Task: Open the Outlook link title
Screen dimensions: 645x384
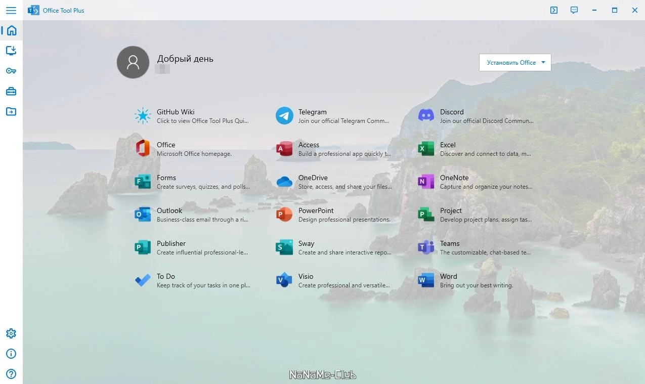Action: point(169,210)
